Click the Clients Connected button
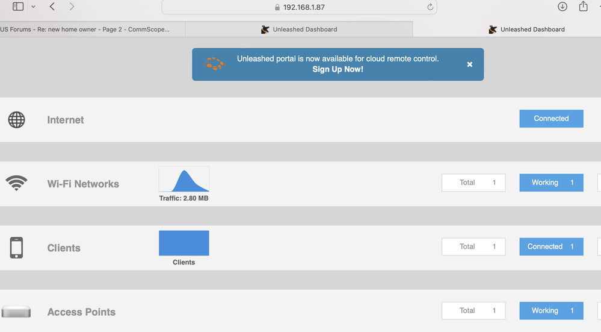Viewport: 601px width, 332px height. [x=551, y=246]
